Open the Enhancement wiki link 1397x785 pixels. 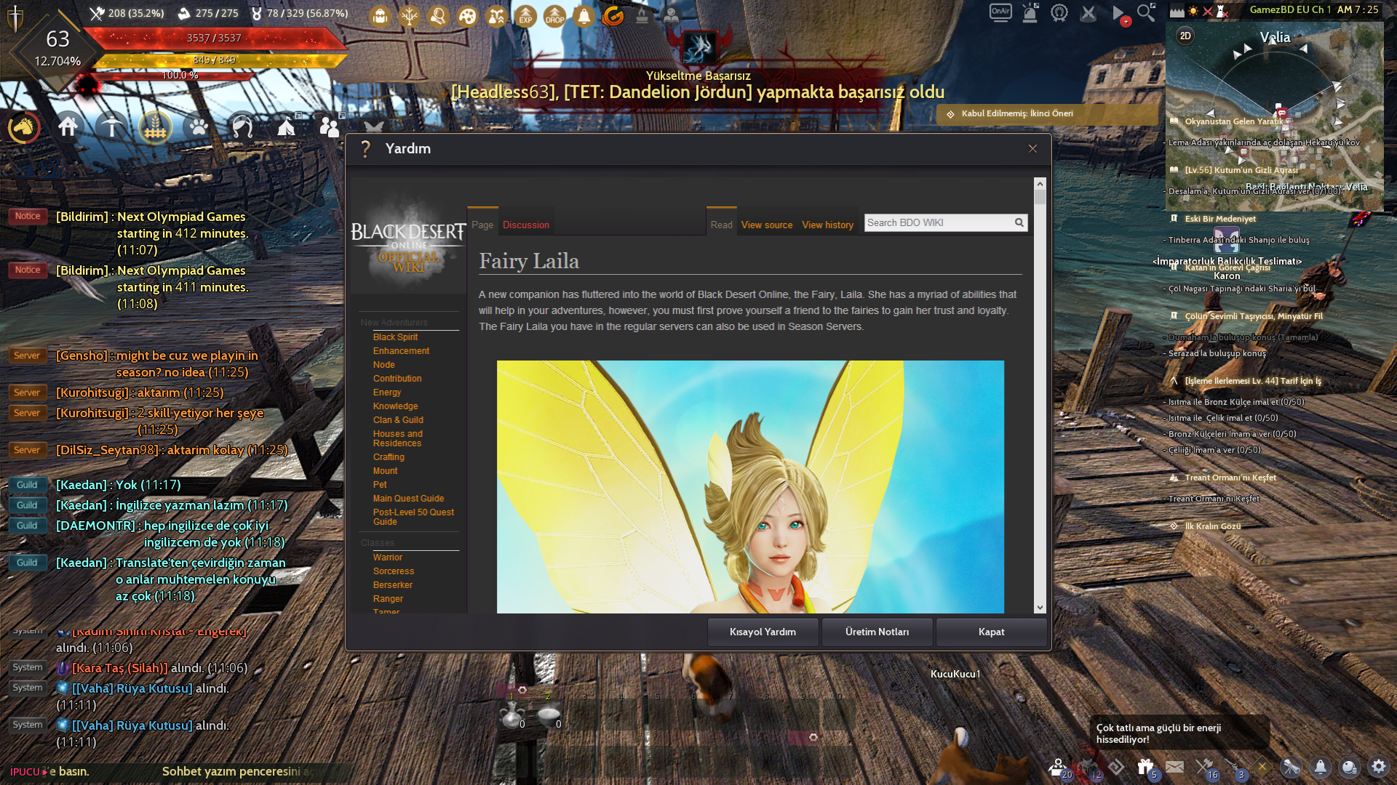click(401, 351)
